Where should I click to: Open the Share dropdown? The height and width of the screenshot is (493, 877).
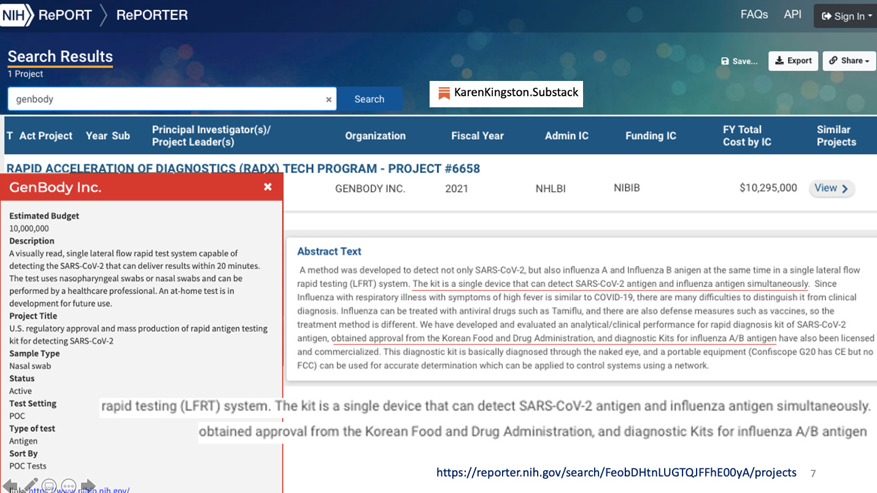click(849, 61)
